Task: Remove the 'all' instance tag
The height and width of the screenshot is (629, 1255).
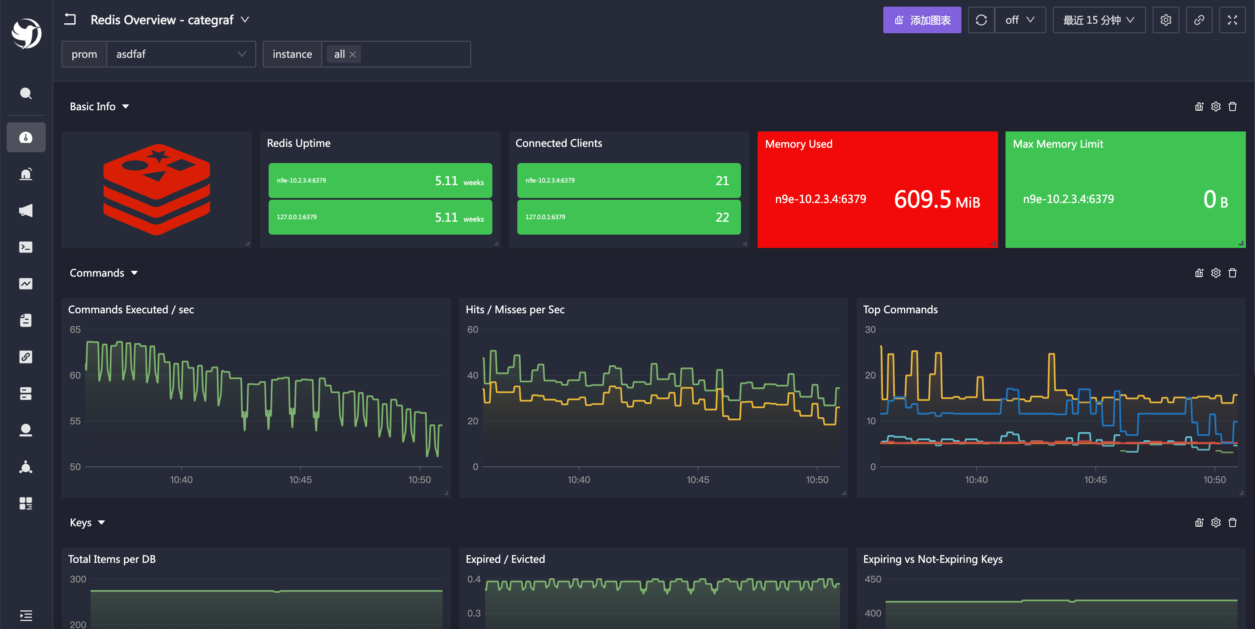Action: coord(353,54)
